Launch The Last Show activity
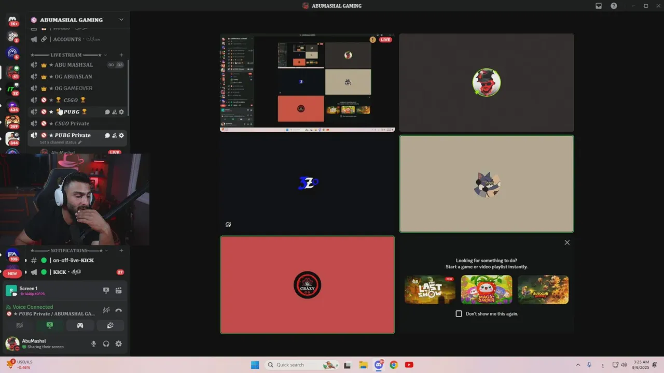664x373 pixels. 430,290
